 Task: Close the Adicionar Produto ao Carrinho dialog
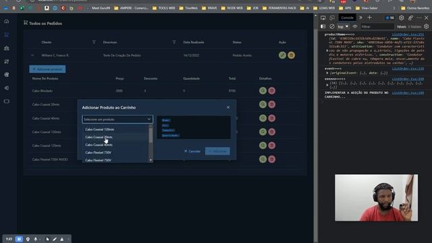pos(228,107)
